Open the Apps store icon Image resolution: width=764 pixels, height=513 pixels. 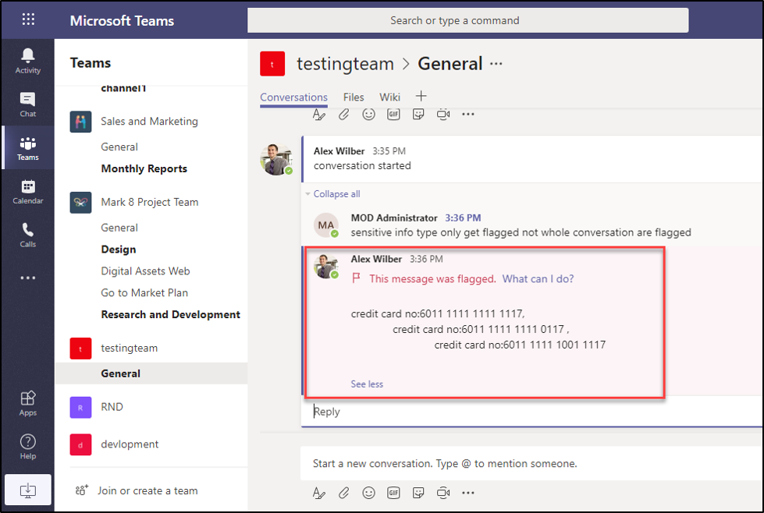coord(28,402)
